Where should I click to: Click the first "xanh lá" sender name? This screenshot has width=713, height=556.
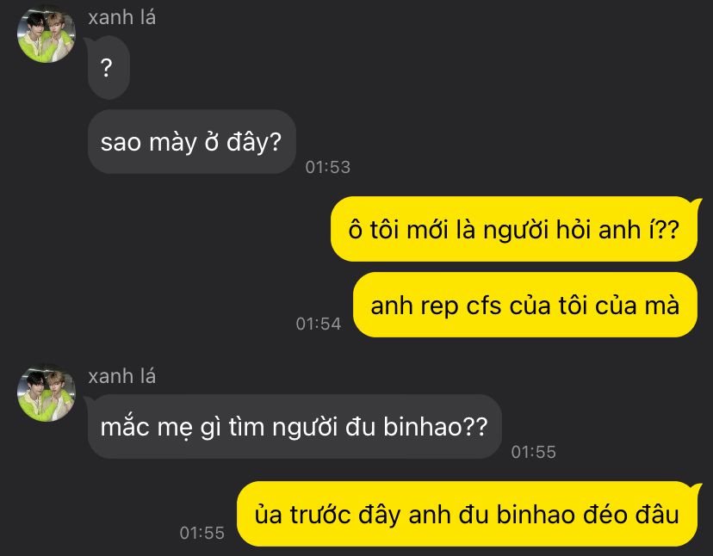[122, 18]
